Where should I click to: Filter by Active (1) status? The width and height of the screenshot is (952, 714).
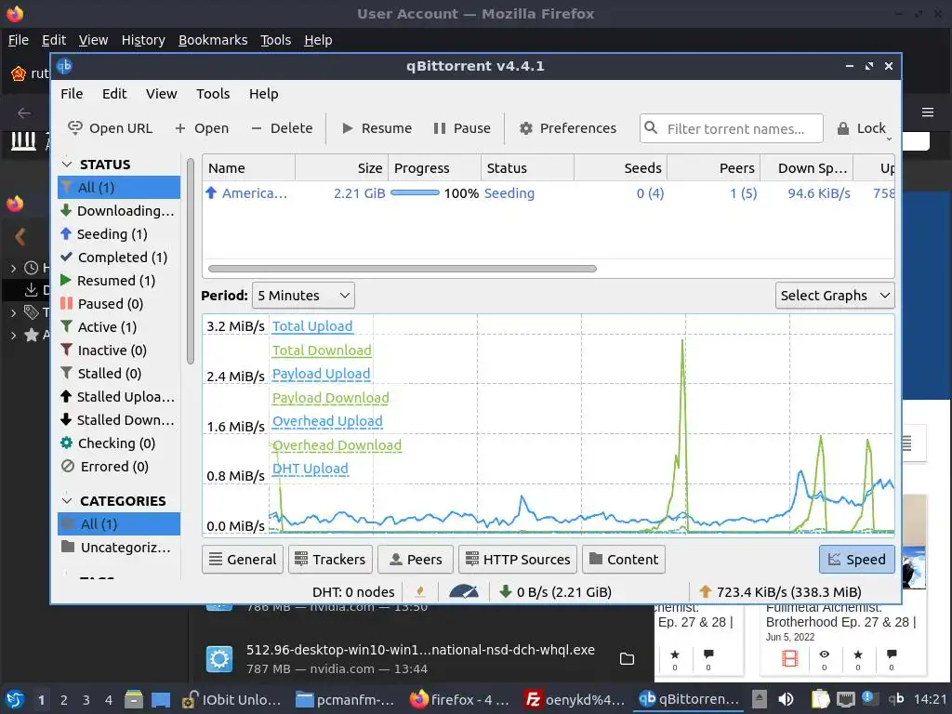click(119, 326)
